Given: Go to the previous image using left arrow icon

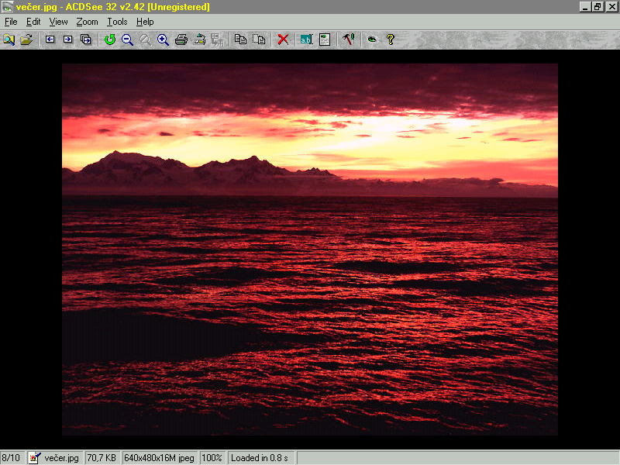Looking at the screenshot, I should (50, 40).
